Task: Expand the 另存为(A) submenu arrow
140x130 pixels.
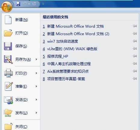Action: (x=36, y=59)
